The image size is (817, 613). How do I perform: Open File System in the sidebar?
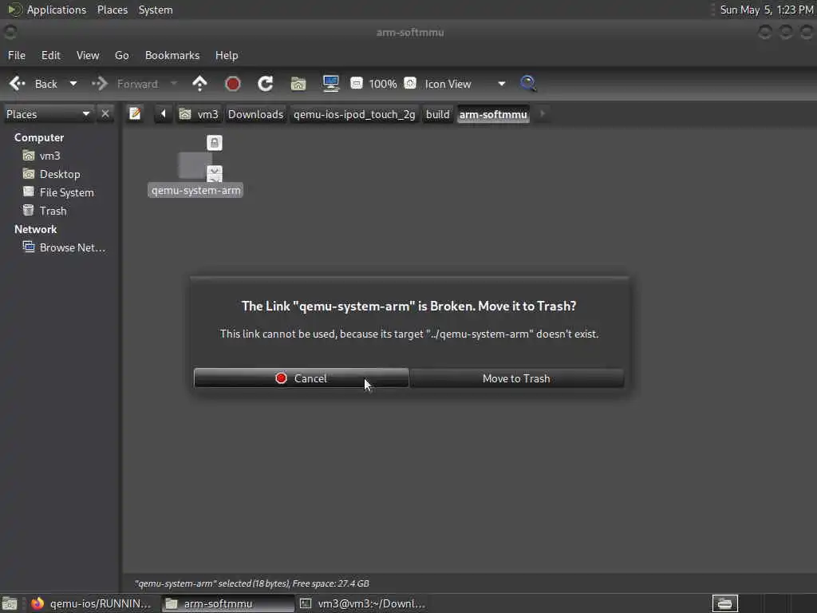pos(58,192)
